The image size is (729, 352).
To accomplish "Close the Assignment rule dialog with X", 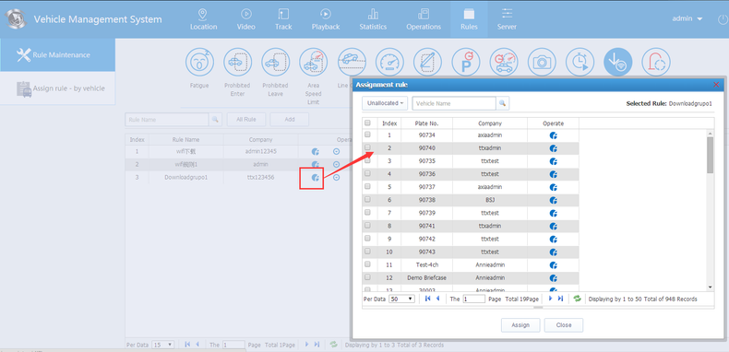I will click(x=716, y=85).
